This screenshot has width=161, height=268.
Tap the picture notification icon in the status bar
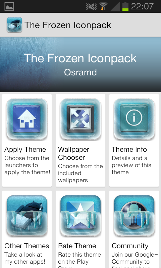click(9, 6)
